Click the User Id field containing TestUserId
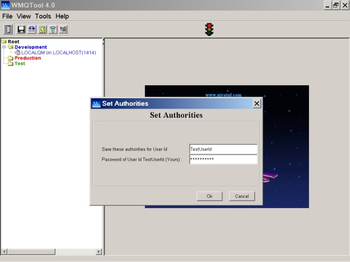The height and width of the screenshot is (262, 350). pyautogui.click(x=223, y=149)
